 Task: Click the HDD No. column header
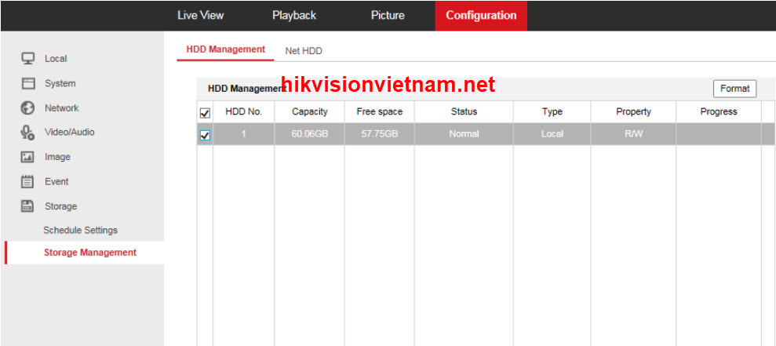(x=243, y=112)
